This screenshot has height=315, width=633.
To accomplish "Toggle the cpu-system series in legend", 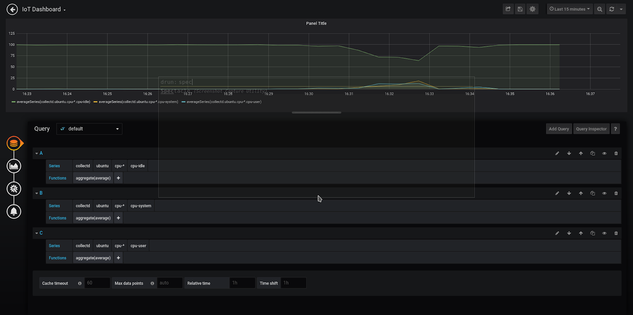I will coord(139,102).
